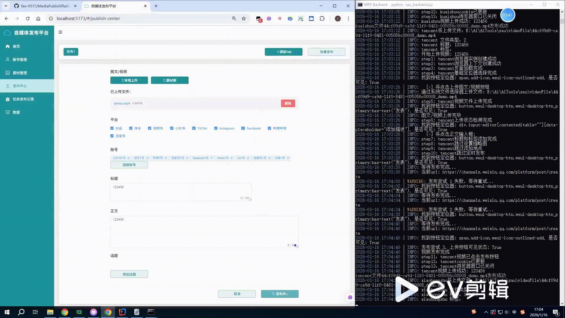Uncheck the TikTok platform checkbox
The width and height of the screenshot is (565, 318).
[x=194, y=128]
